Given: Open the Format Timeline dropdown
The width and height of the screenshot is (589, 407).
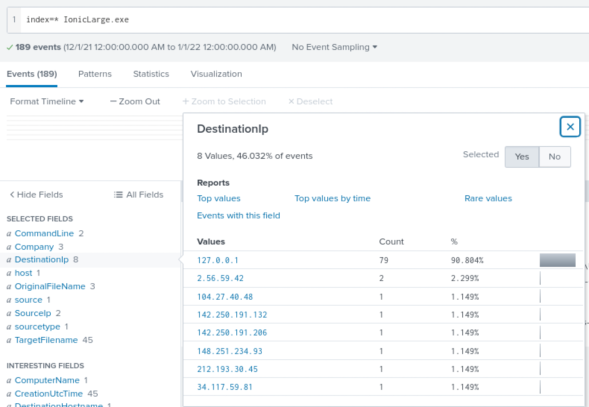Looking at the screenshot, I should [x=47, y=101].
